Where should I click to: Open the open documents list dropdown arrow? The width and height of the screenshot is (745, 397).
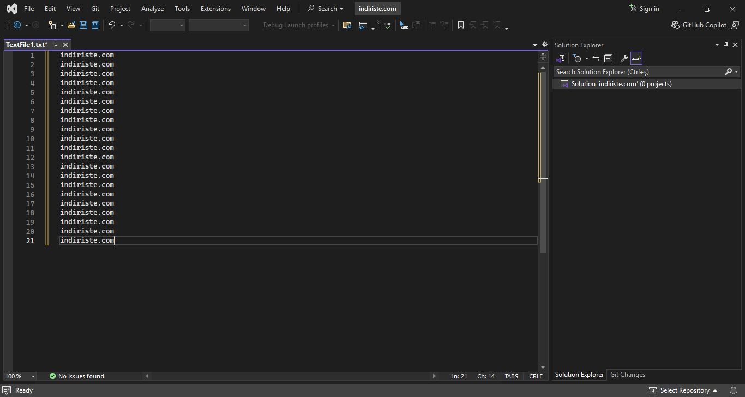[x=534, y=45]
